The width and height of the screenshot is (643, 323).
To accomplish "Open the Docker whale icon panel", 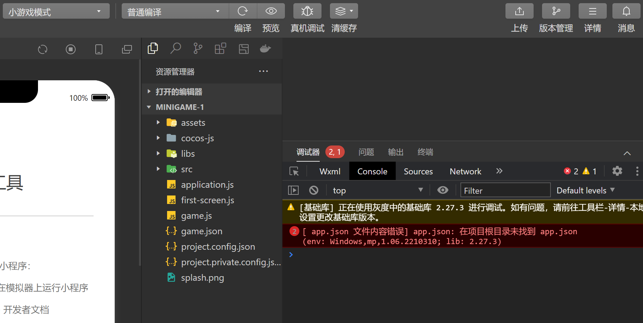I will 265,49.
